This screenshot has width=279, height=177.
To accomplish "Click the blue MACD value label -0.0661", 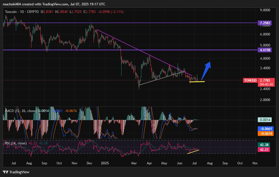I will [x=266, y=129].
